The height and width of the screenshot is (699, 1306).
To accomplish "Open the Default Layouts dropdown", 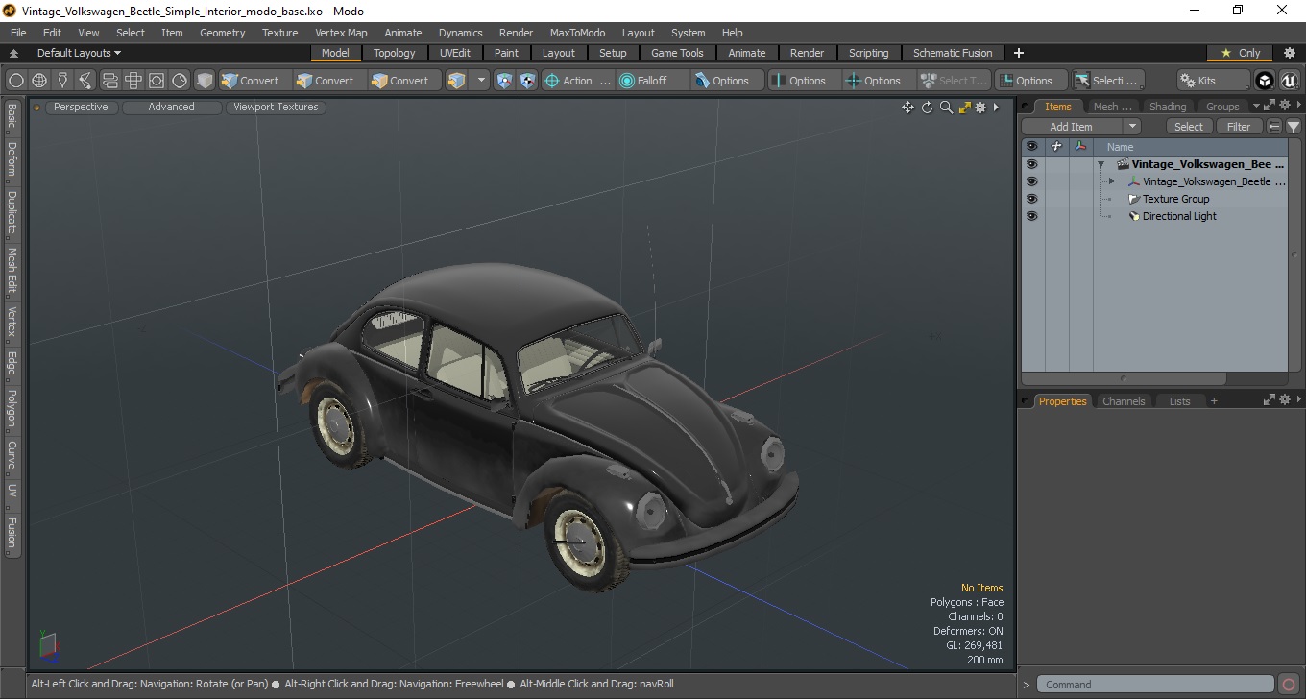I will click(x=79, y=53).
